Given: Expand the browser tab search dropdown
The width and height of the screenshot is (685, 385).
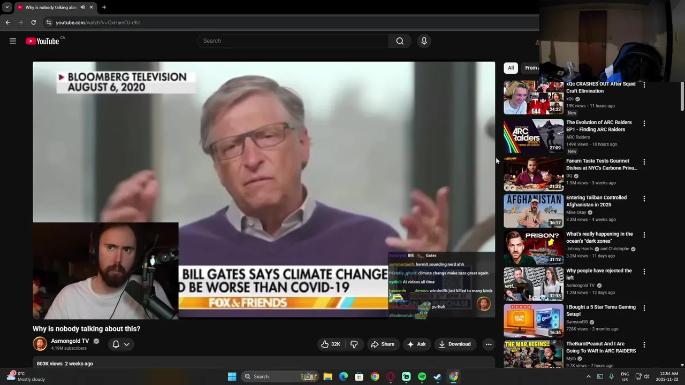Looking at the screenshot, I should coord(7,7).
